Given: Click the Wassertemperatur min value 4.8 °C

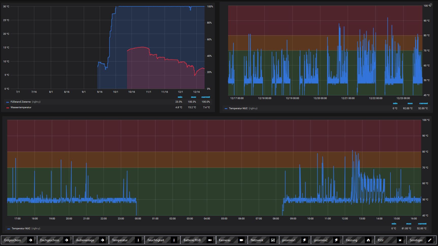Looking at the screenshot, I should 179,107.
